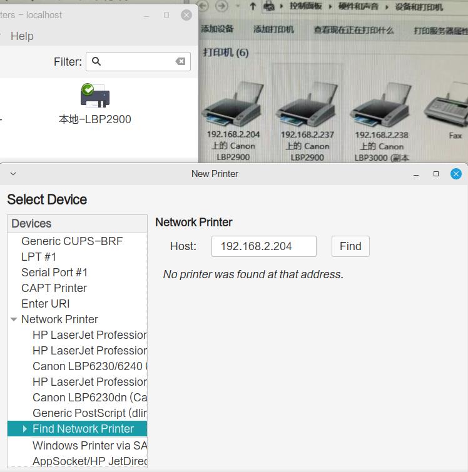
Task: Select Canon LBP6230/6240 network printer
Action: click(x=77, y=366)
